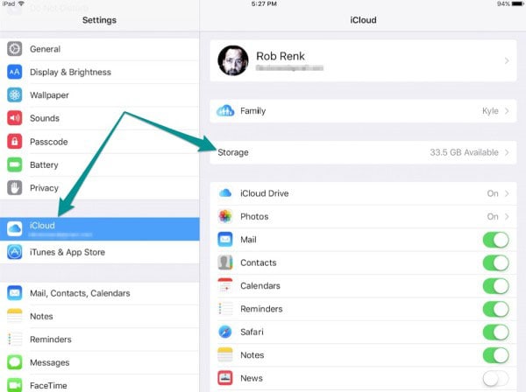Tap "On" value for iCloud Drive

coord(493,193)
